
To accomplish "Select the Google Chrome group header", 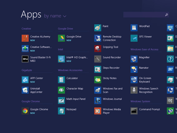I will click(31, 101).
